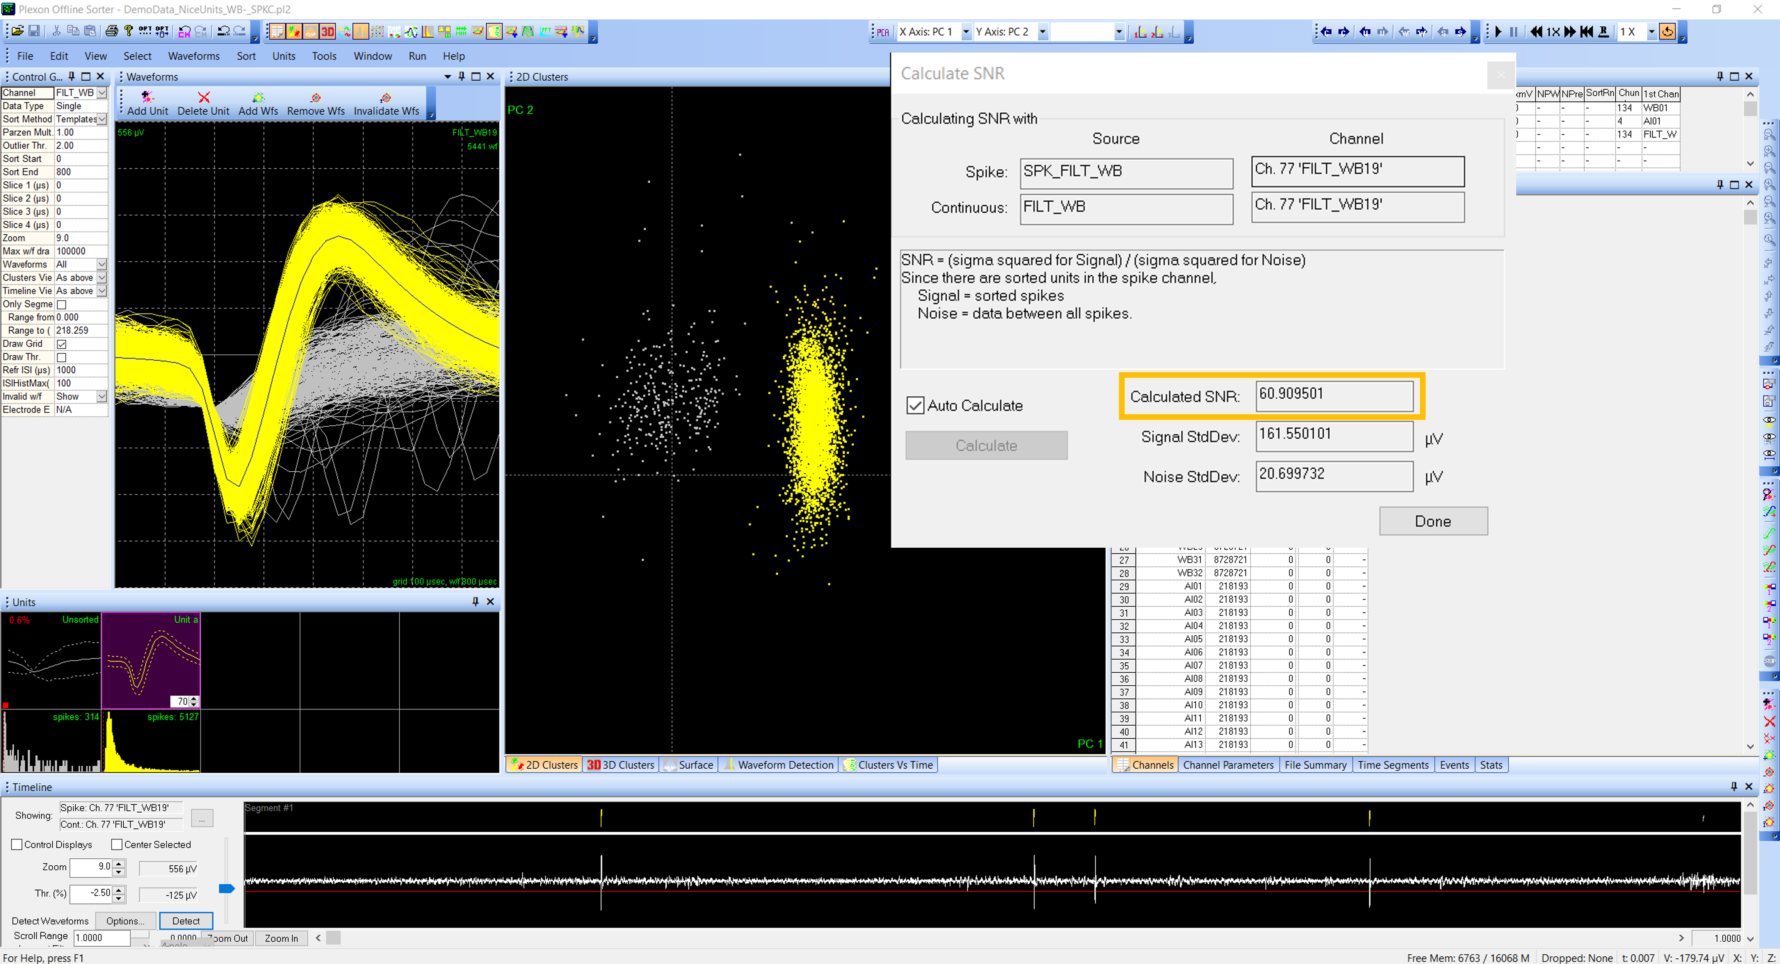Click the Add Wfs icon
Image resolution: width=1780 pixels, height=964 pixels.
(x=258, y=97)
